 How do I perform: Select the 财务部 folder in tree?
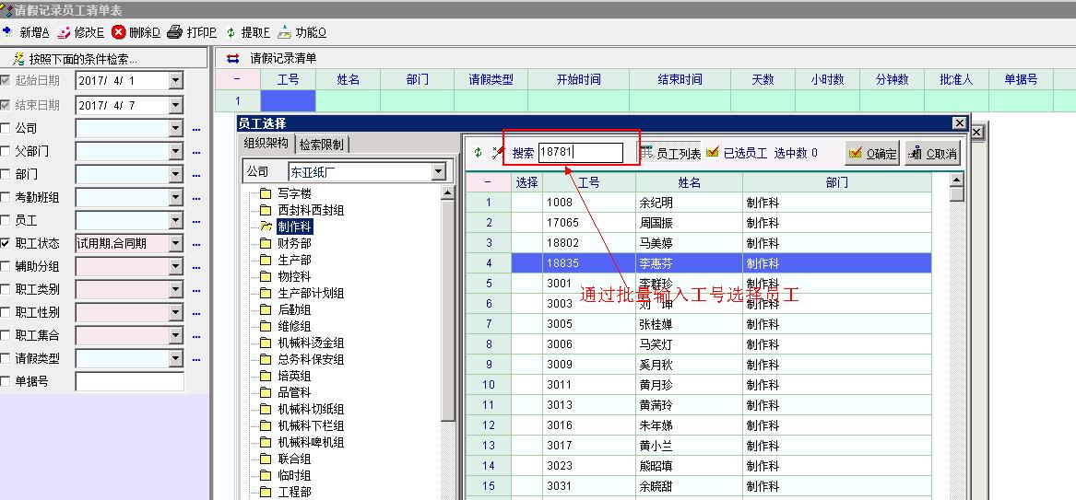[x=294, y=243]
